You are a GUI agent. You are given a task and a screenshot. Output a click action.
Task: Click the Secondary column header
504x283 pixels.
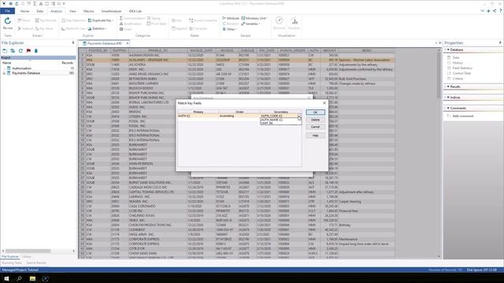281,112
